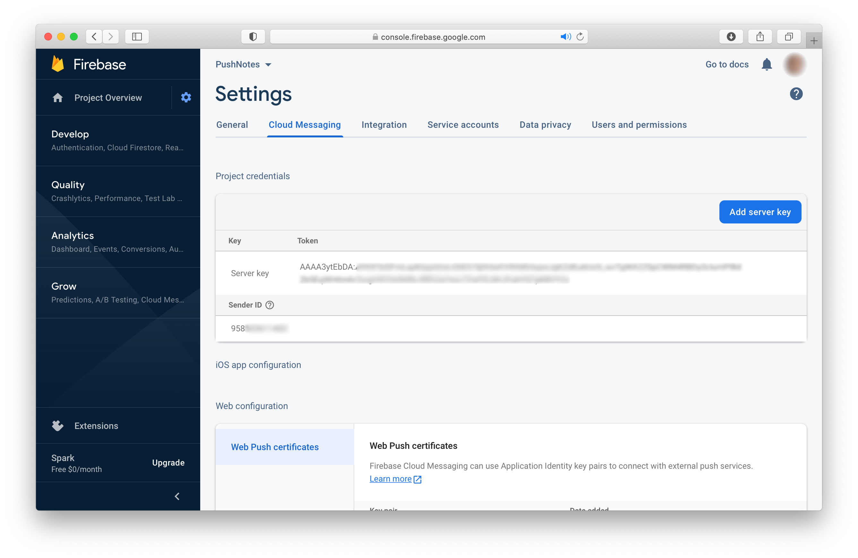Click the Web configuration heading
Image resolution: width=858 pixels, height=558 pixels.
coord(252,406)
